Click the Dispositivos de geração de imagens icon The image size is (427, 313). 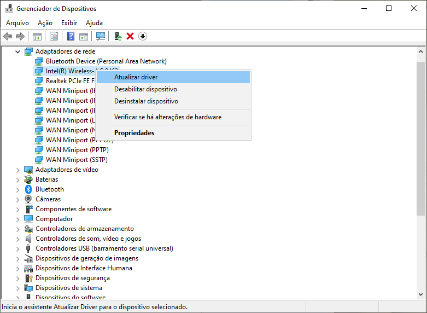coord(28,258)
